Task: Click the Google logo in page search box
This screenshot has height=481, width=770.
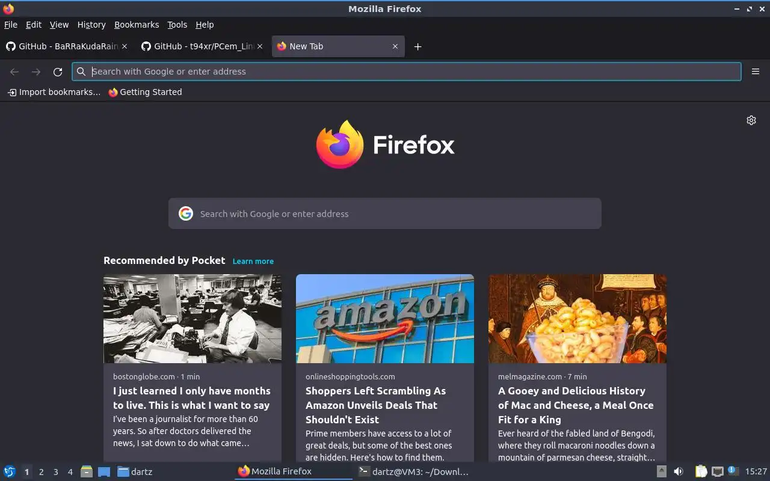Action: [x=186, y=213]
